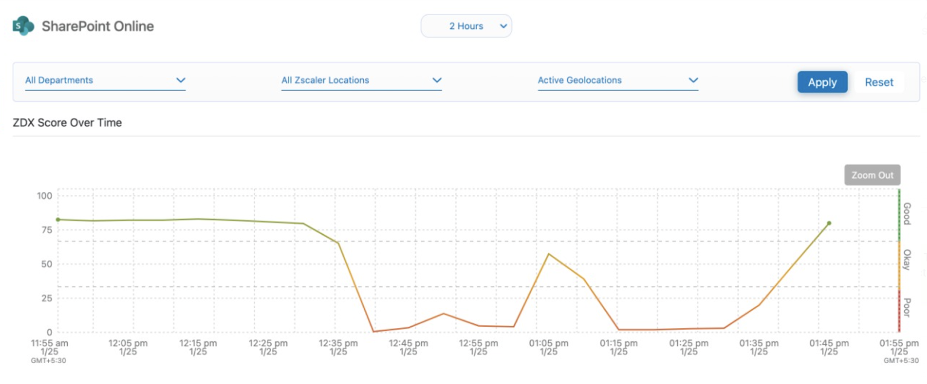Click the 12:15 pm x-axis label

198,347
